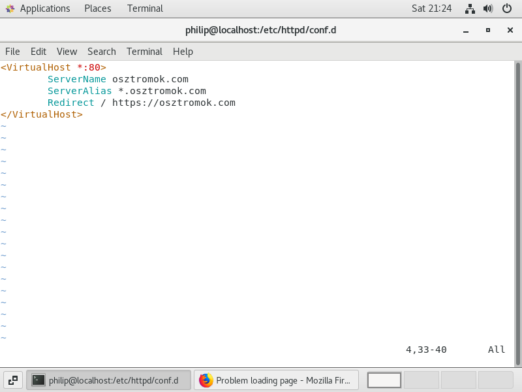Open the network status icon
This screenshot has width=522, height=392.
coord(470,8)
